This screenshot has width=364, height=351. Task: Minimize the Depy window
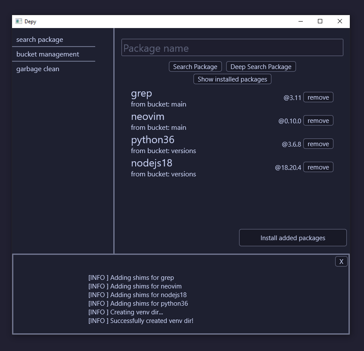pyautogui.click(x=301, y=22)
